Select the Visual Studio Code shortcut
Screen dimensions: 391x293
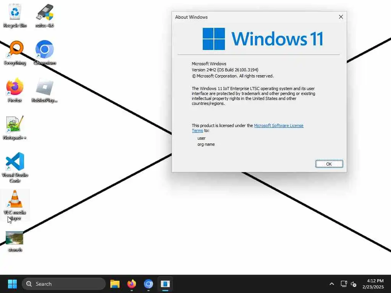15,167
